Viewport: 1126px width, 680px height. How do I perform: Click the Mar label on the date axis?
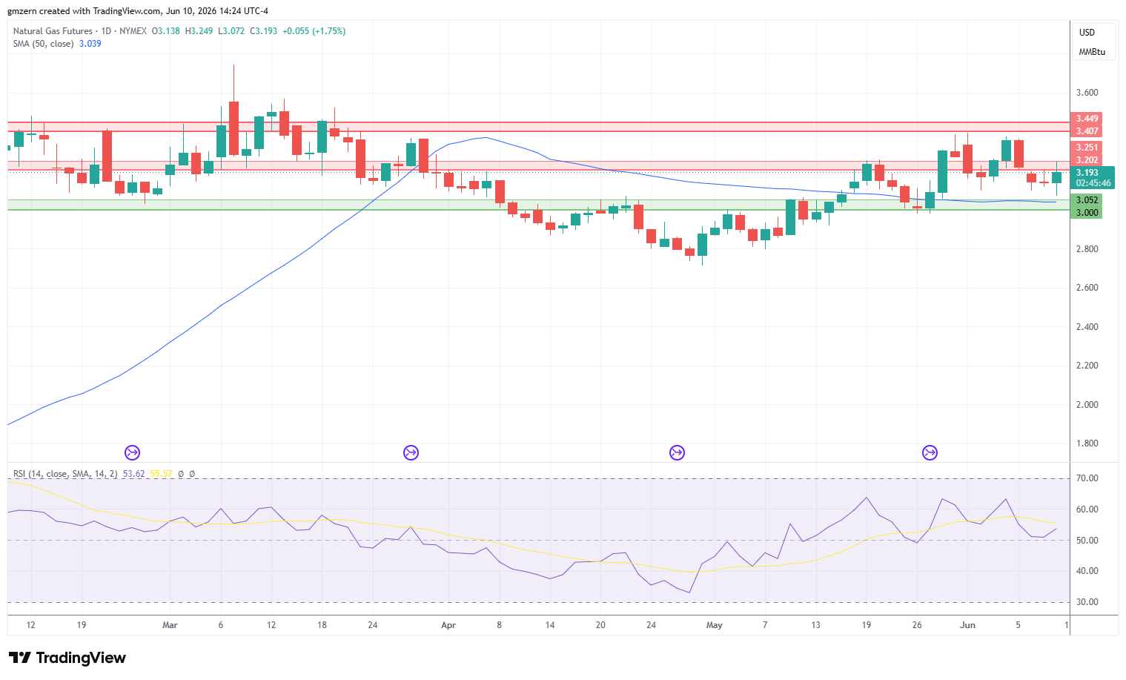(170, 625)
